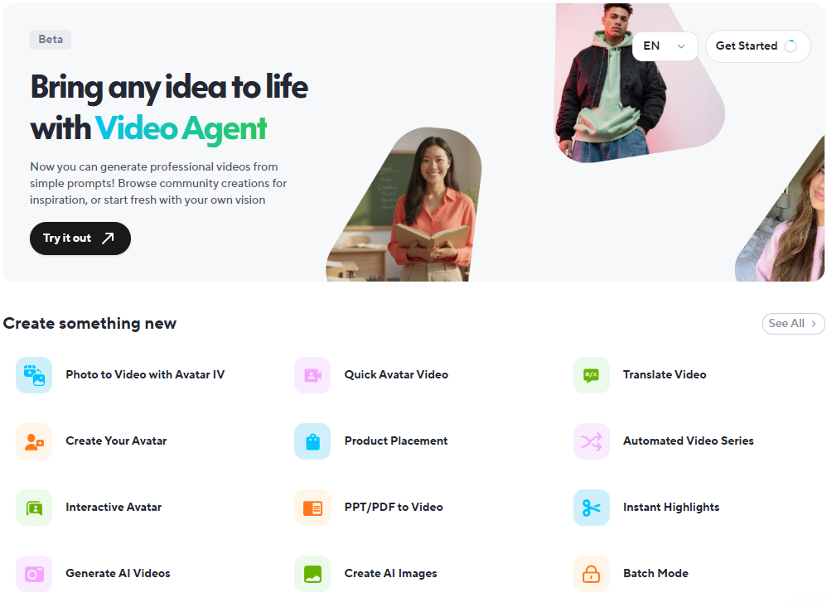
Task: Click the Get Started button
Action: pos(757,46)
